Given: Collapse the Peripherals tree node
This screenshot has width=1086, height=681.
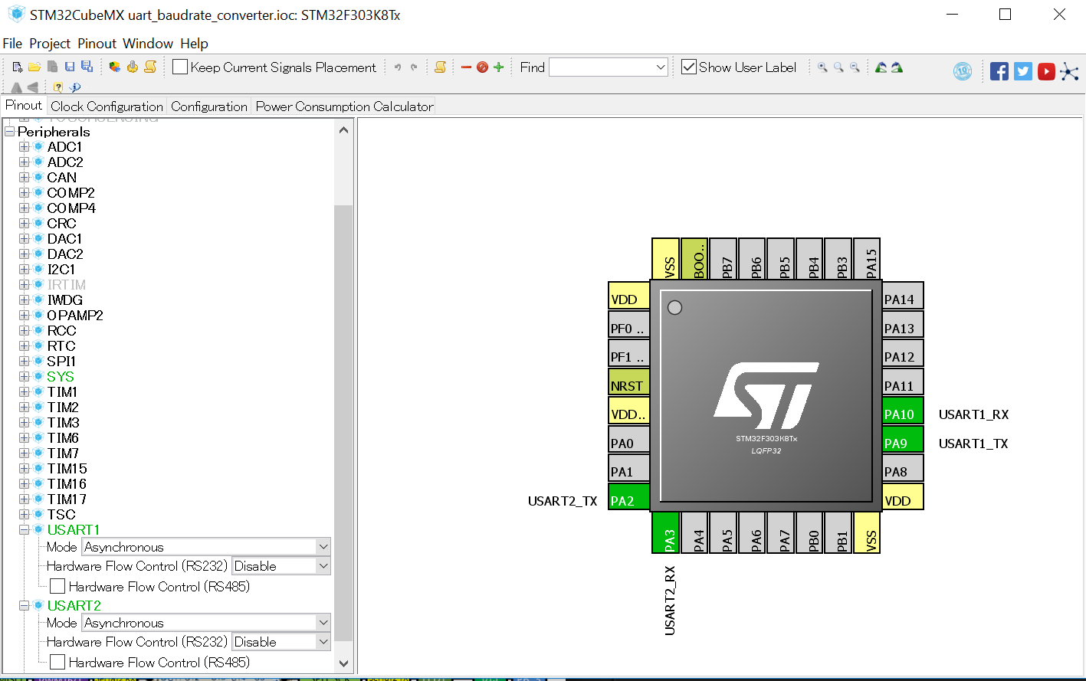Looking at the screenshot, I should click(9, 131).
